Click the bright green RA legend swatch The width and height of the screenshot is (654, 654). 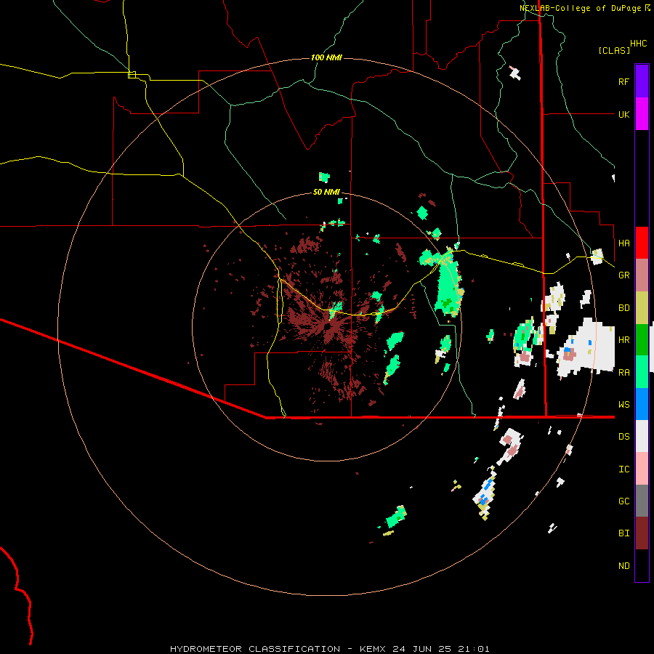click(x=642, y=372)
